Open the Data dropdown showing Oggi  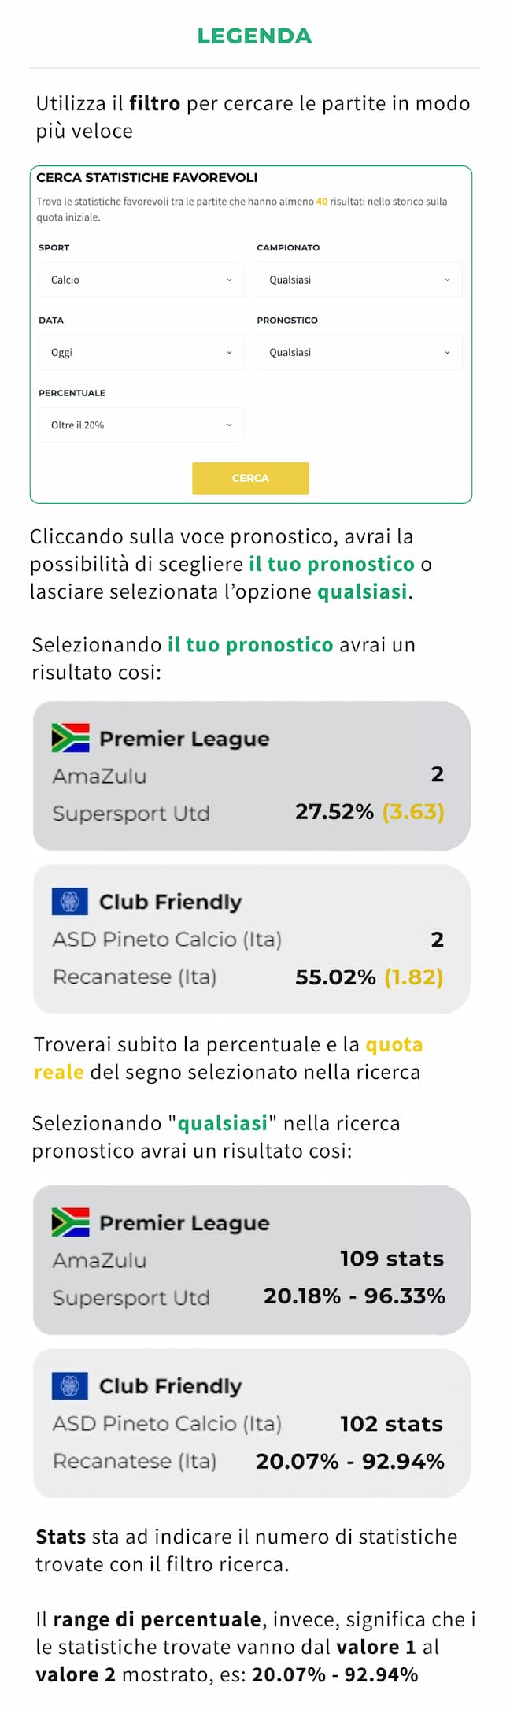point(142,352)
